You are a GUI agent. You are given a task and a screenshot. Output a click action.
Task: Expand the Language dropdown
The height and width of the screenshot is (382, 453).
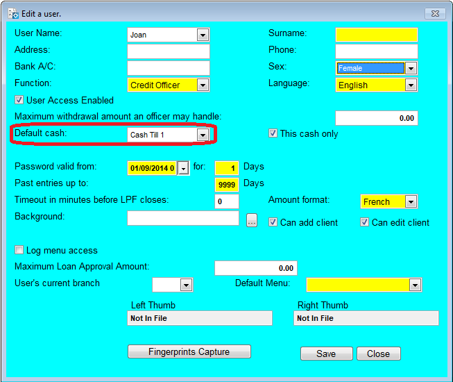[411, 85]
